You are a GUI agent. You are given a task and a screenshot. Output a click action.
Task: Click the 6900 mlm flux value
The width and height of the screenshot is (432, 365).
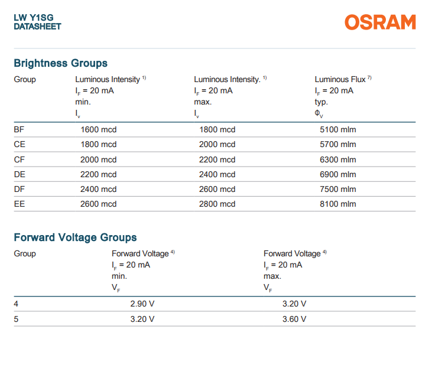pos(338,174)
